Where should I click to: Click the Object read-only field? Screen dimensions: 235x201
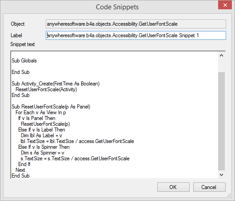coord(136,24)
